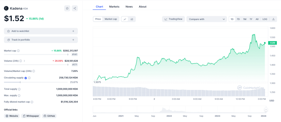Switch to candlestick chart icon
This screenshot has height=122, width=281.
[x=132, y=19]
